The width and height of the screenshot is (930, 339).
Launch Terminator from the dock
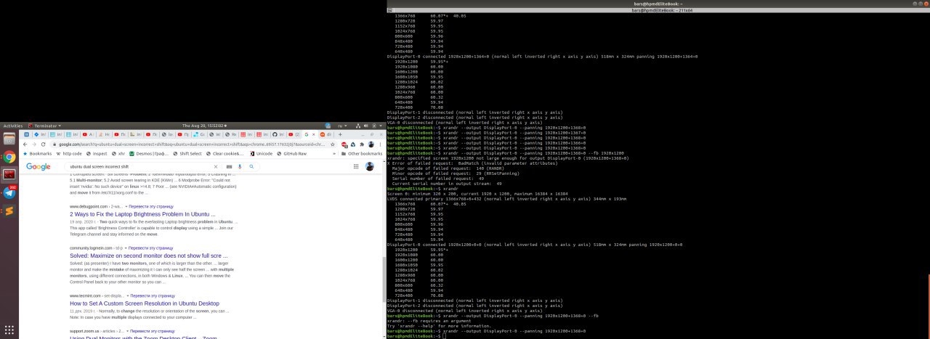[9, 175]
